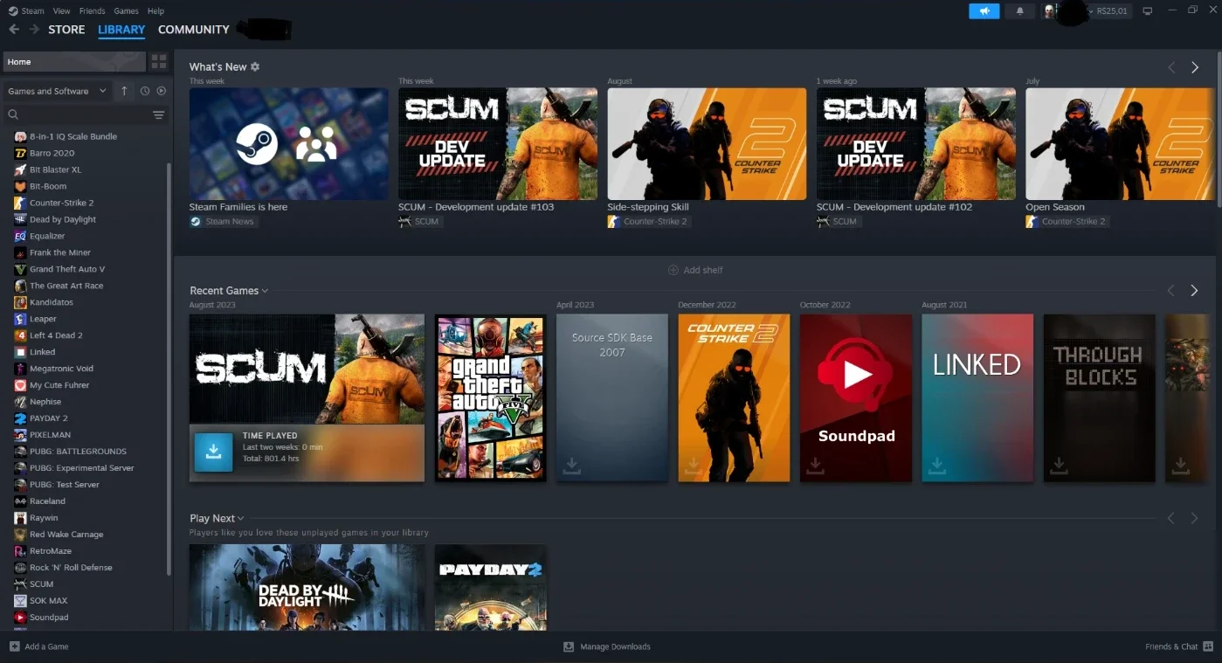1222x663 pixels.
Task: Open advanced filter options beside search
Action: (159, 114)
